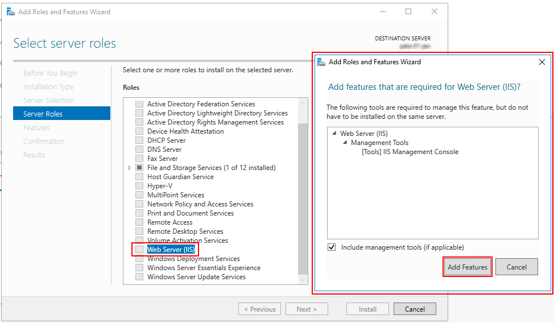Click the wizard icon in dialog title bar
Screen dimensions: 554x323
coord(321,62)
